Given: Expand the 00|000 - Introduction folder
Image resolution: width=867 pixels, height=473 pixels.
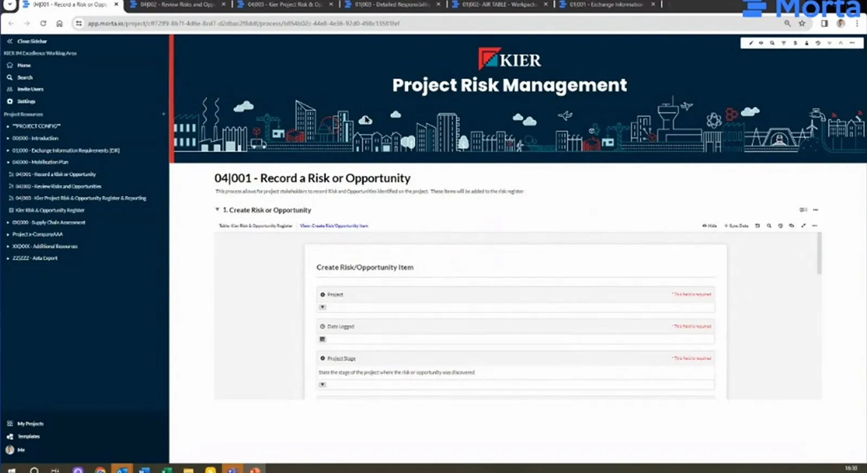Looking at the screenshot, I should 8,139.
